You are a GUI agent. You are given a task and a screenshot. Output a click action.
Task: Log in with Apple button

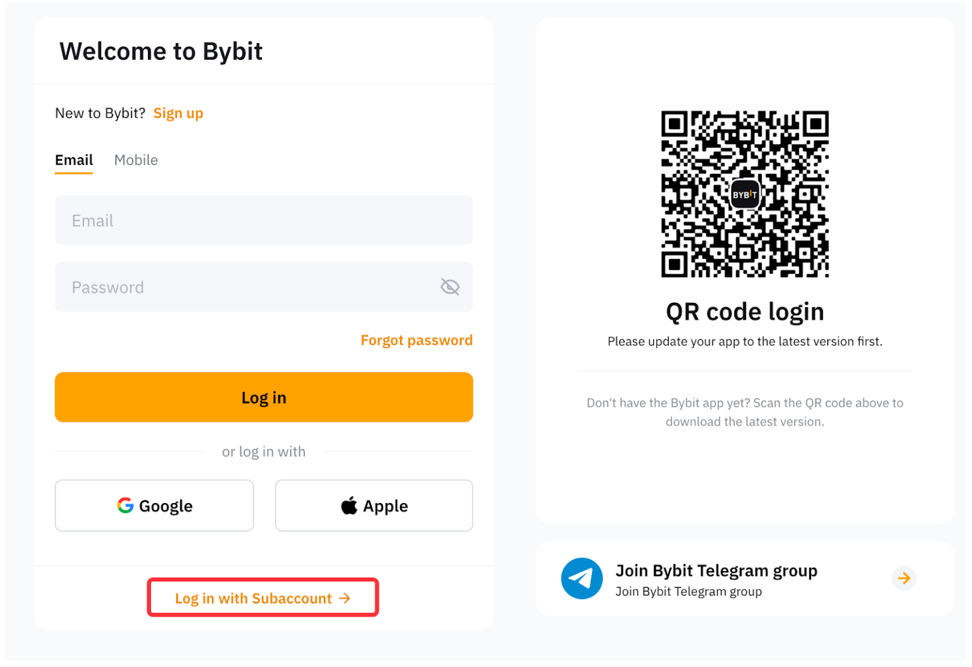(x=374, y=506)
